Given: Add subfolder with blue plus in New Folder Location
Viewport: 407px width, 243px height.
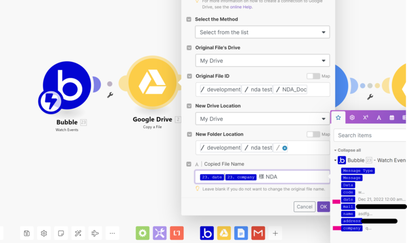Looking at the screenshot, I should pos(285,148).
